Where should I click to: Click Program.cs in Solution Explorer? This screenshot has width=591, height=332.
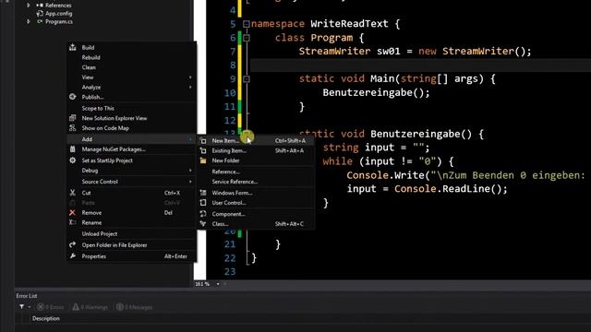click(59, 22)
